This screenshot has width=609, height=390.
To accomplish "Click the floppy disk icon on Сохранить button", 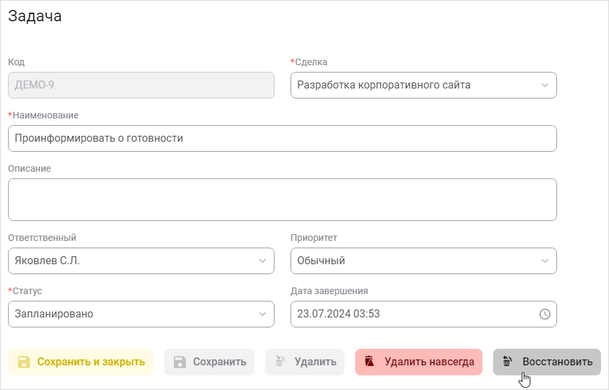I will pyautogui.click(x=181, y=362).
